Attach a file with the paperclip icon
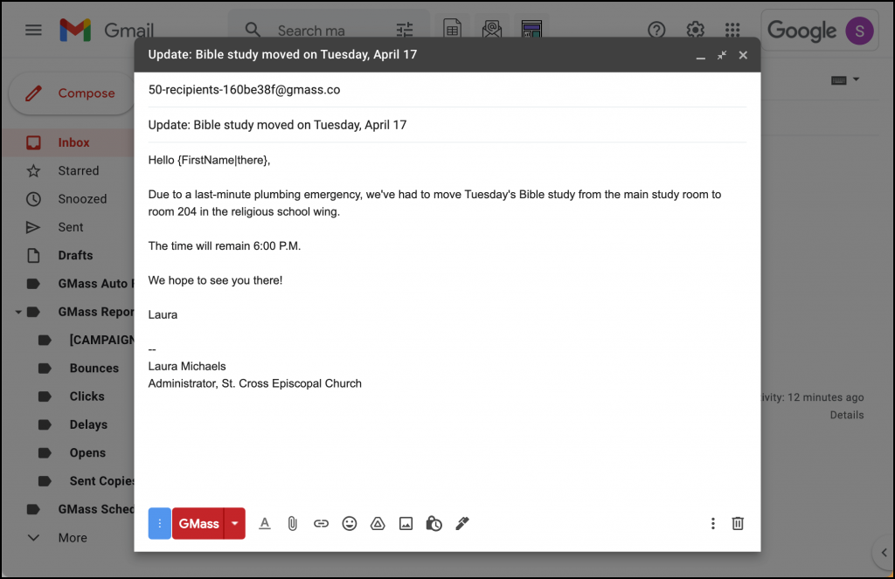The image size is (895, 579). 293,523
